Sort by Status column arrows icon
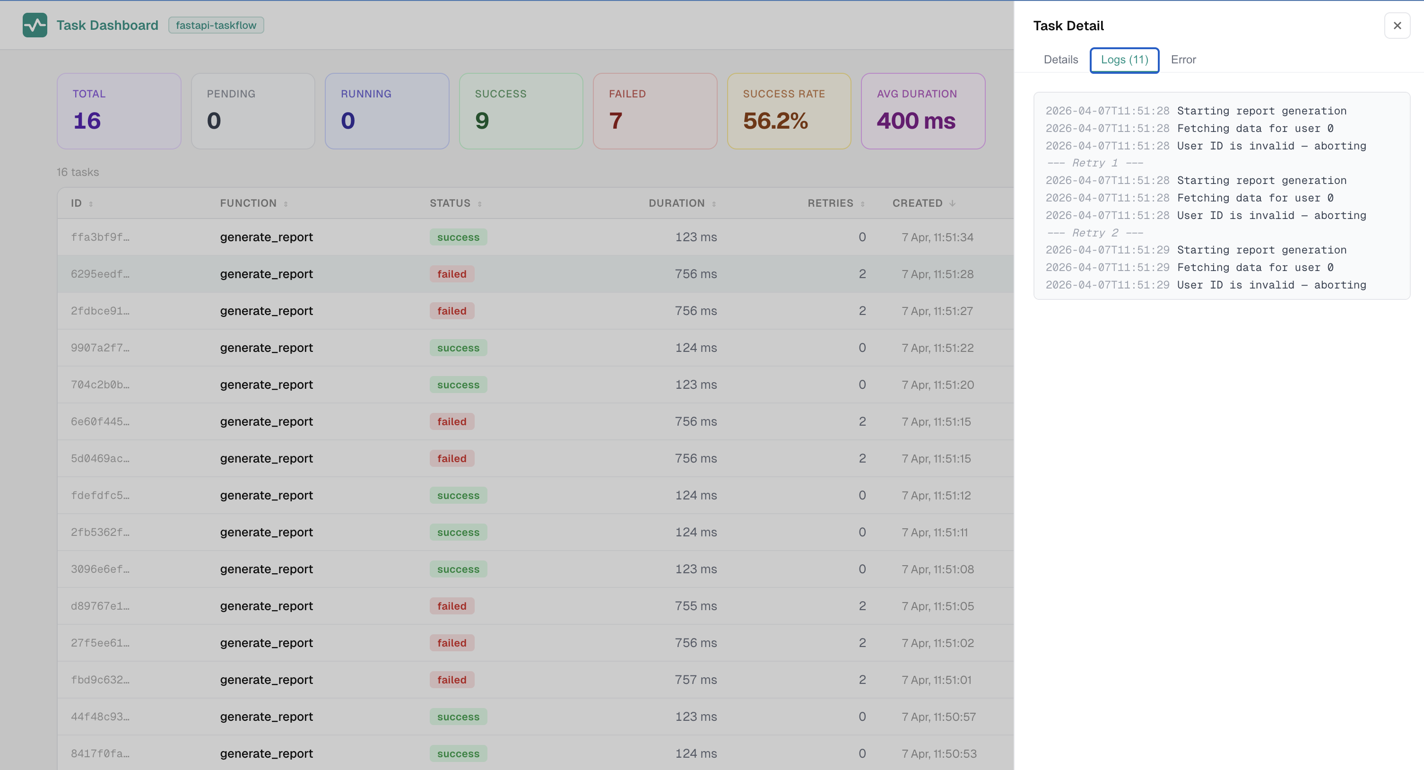 click(x=480, y=204)
